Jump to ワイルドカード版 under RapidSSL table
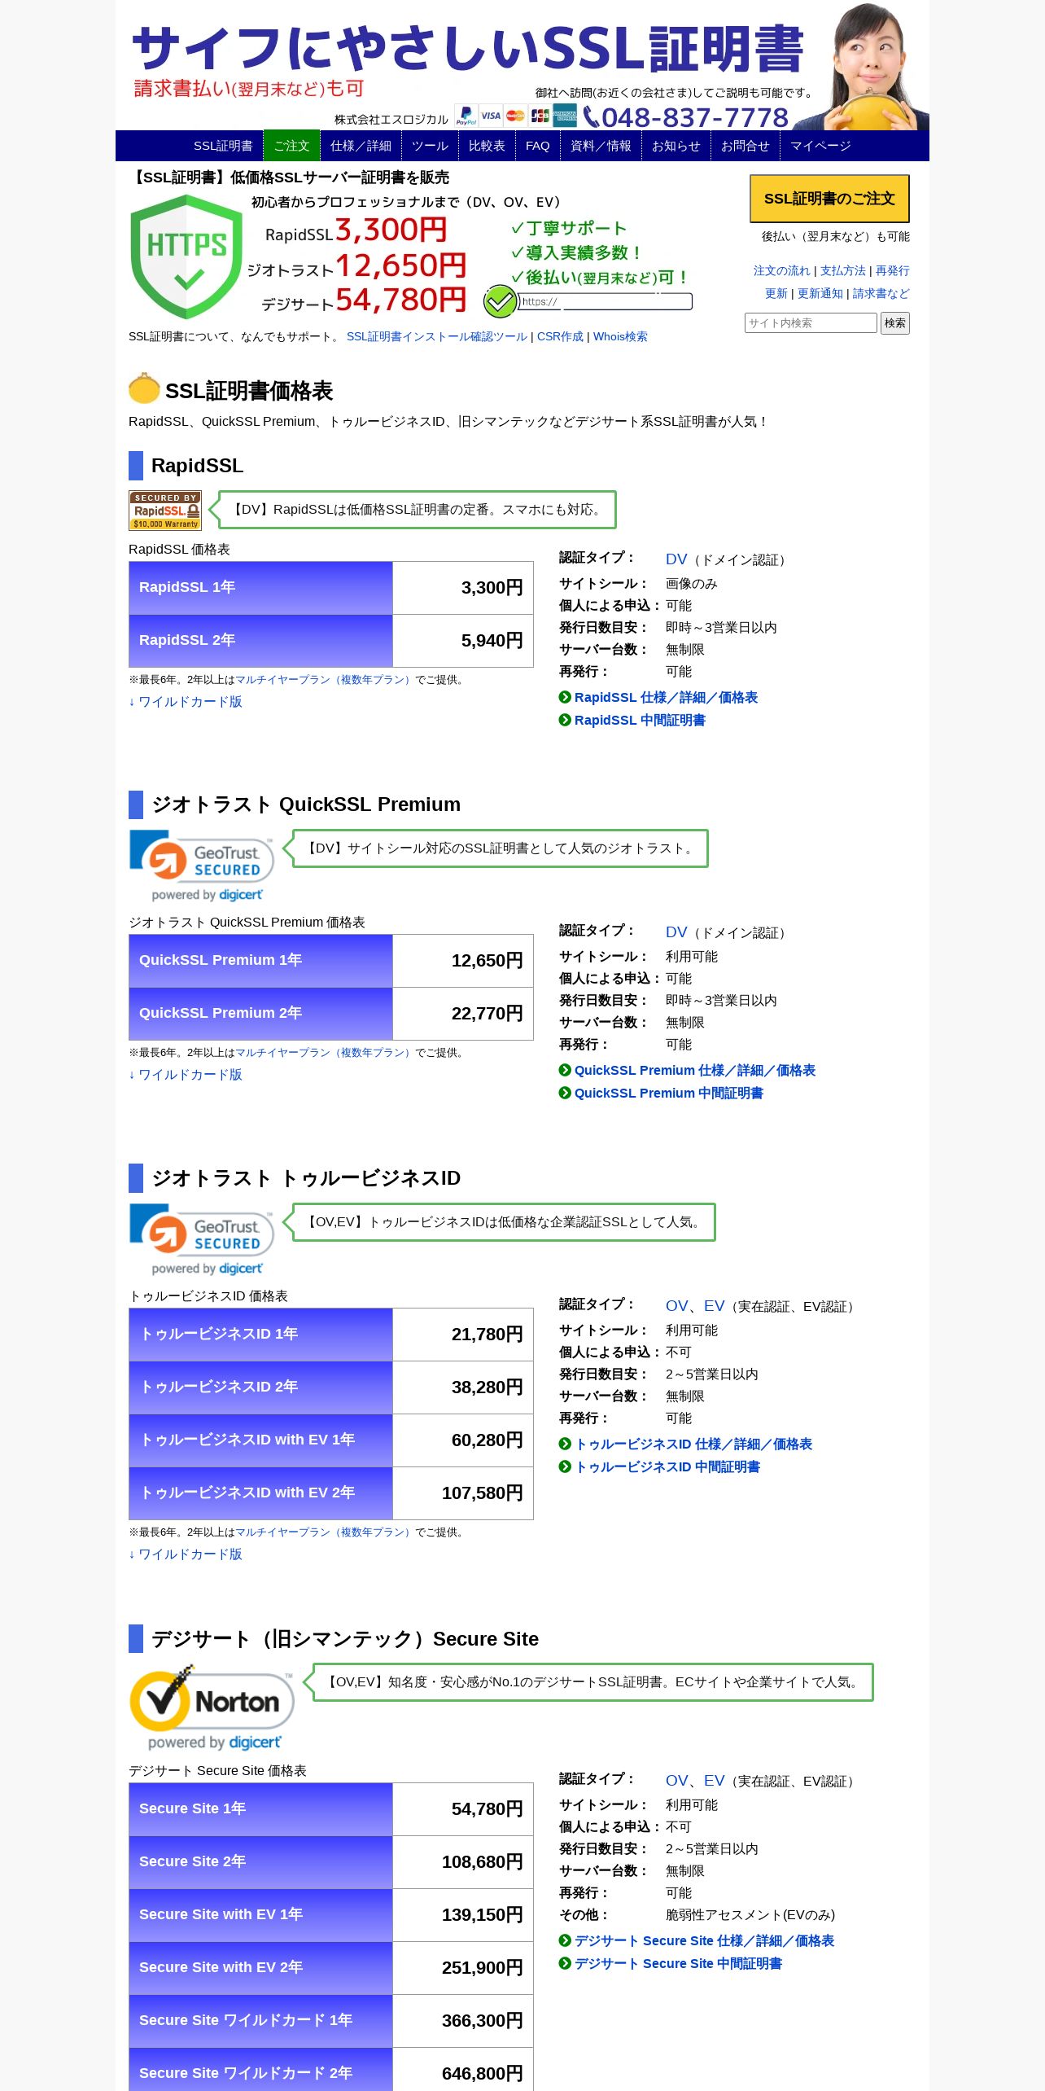The height and width of the screenshot is (2091, 1045). 186,702
